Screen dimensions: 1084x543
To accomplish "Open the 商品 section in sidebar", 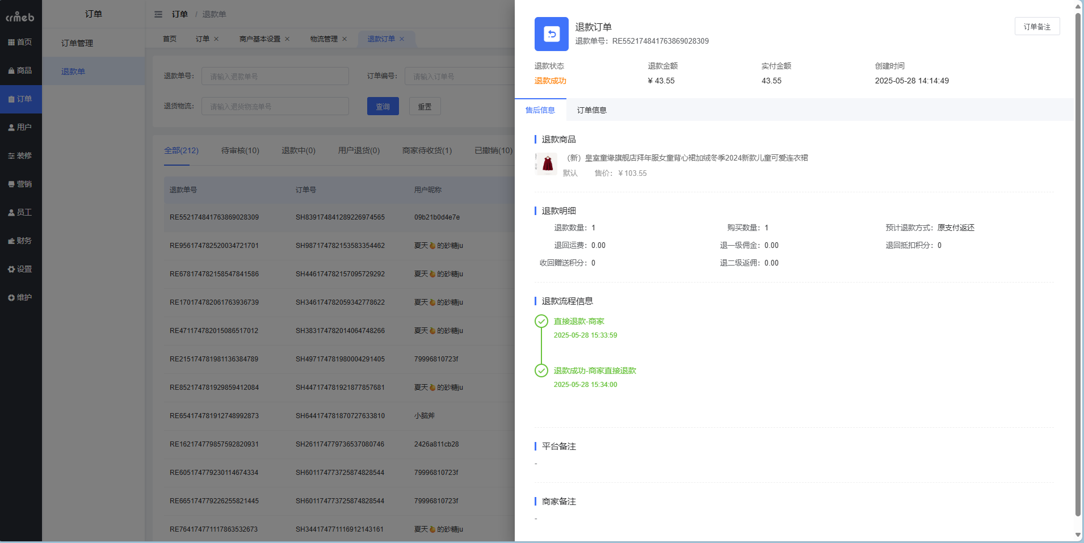I will (x=21, y=70).
